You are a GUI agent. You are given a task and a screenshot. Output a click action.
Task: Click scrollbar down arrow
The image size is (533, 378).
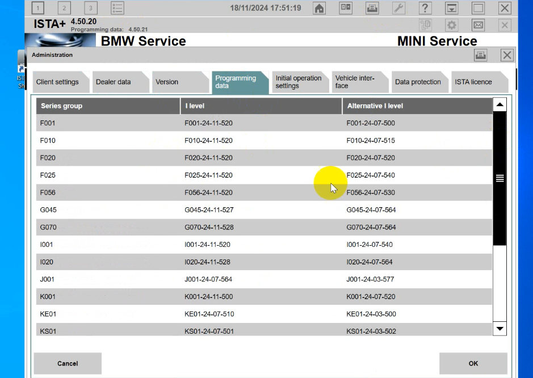(500, 329)
